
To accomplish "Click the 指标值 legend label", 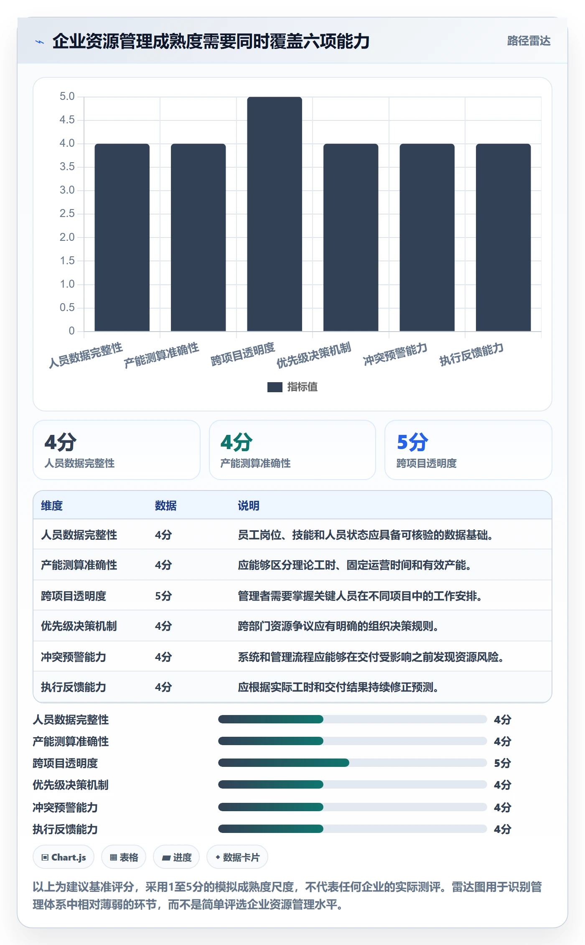I will pyautogui.click(x=302, y=387).
